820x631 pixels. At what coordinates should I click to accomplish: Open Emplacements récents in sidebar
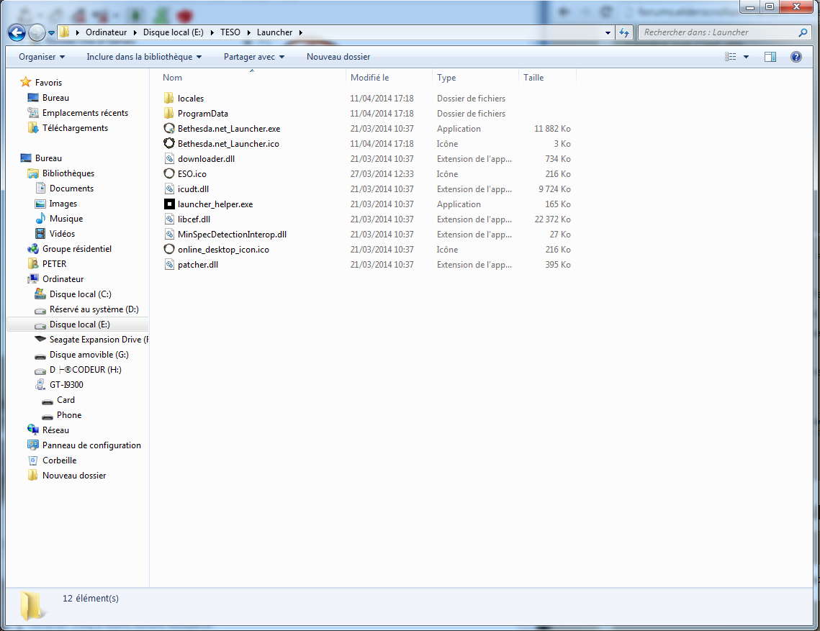point(85,113)
